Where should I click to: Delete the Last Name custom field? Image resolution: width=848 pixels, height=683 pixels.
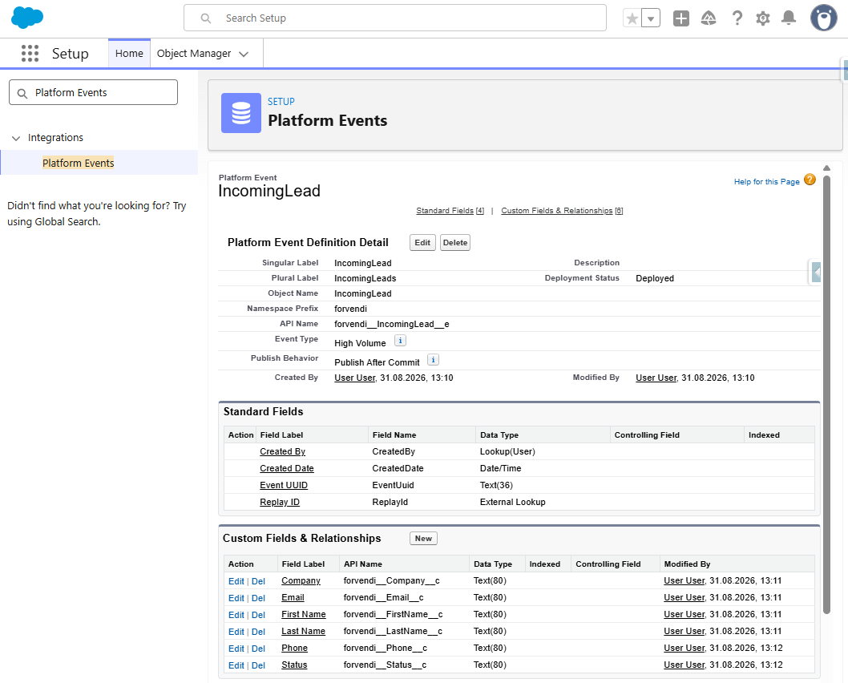click(258, 632)
